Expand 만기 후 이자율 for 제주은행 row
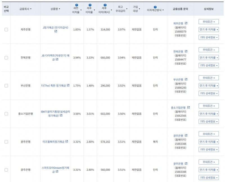The image size is (225, 182). (x=209, y=29)
